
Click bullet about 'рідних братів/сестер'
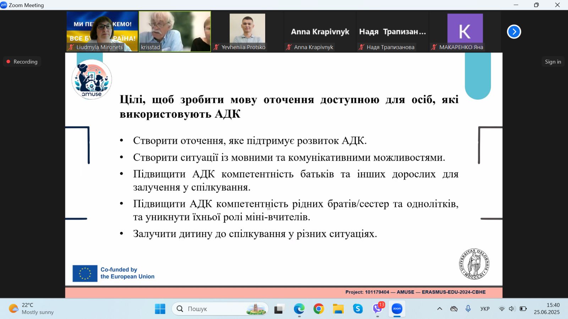pyautogui.click(x=296, y=210)
